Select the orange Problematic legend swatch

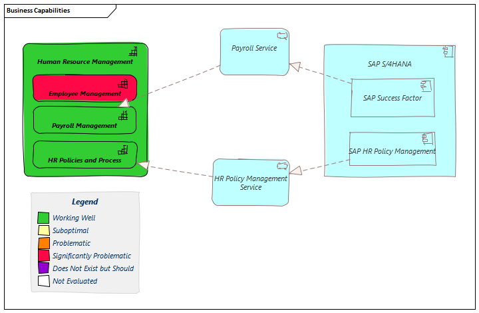pos(44,243)
